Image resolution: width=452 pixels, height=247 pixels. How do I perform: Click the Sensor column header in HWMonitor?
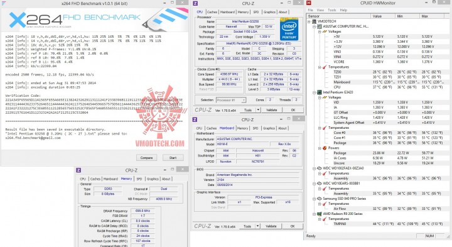tap(339, 16)
